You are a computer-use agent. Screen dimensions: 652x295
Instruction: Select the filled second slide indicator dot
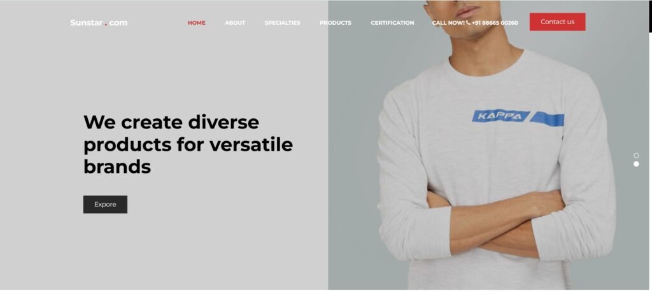636,164
